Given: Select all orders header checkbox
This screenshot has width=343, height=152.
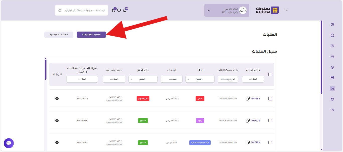Looking at the screenshot, I should (x=270, y=74).
